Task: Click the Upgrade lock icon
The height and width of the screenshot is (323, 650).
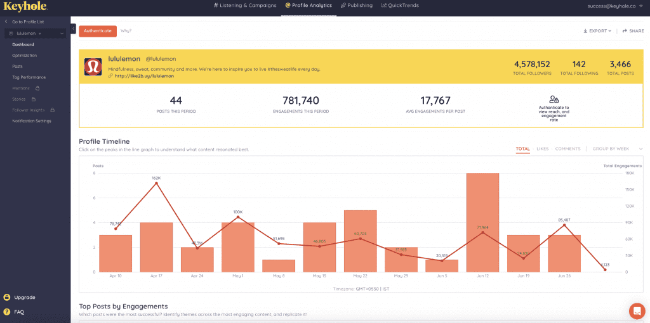Action: [x=6, y=298]
